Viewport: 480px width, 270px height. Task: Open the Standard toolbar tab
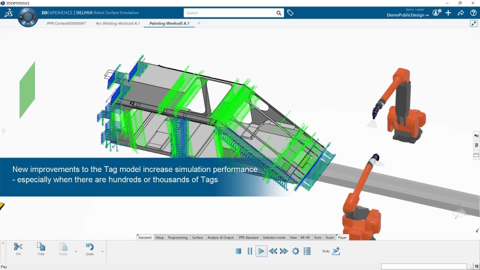[145, 237]
